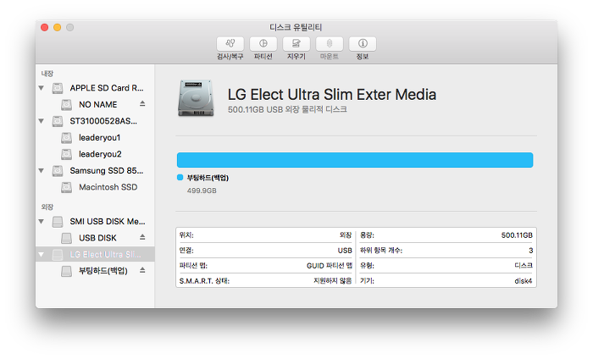
Task: Click the leaderyou2 volume icon
Action: coord(67,154)
